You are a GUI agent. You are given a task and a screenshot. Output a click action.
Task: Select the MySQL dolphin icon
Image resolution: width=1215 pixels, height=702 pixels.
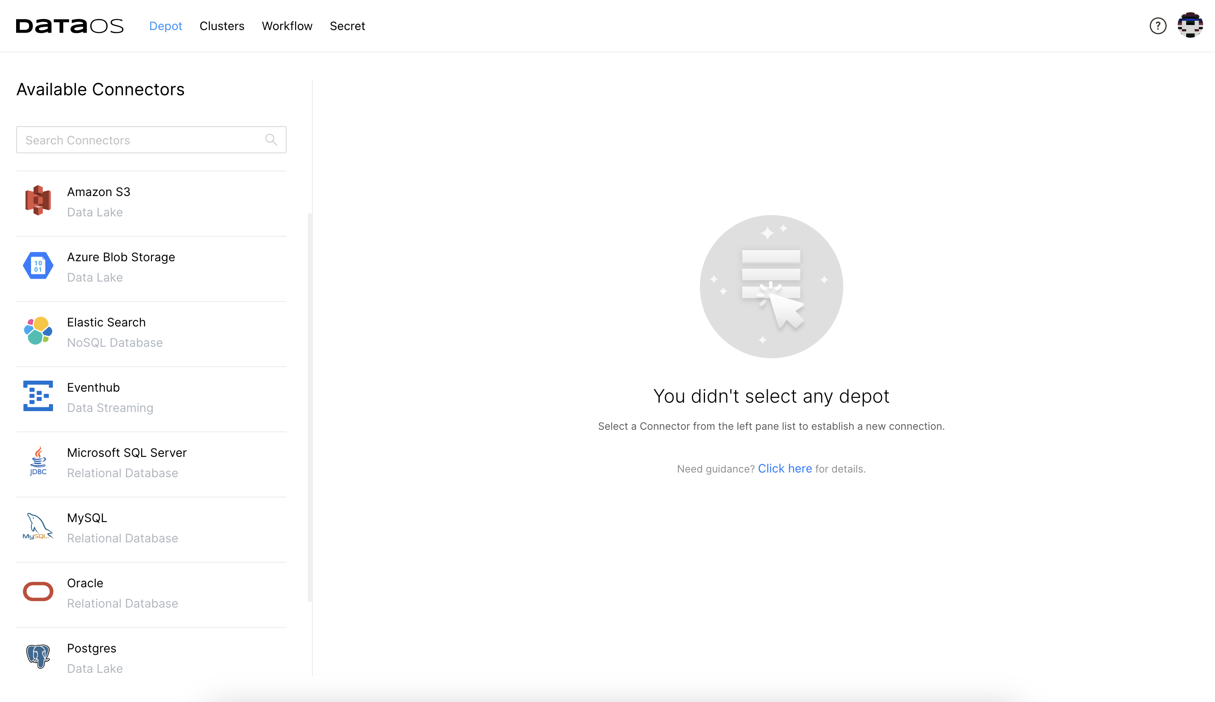38,526
